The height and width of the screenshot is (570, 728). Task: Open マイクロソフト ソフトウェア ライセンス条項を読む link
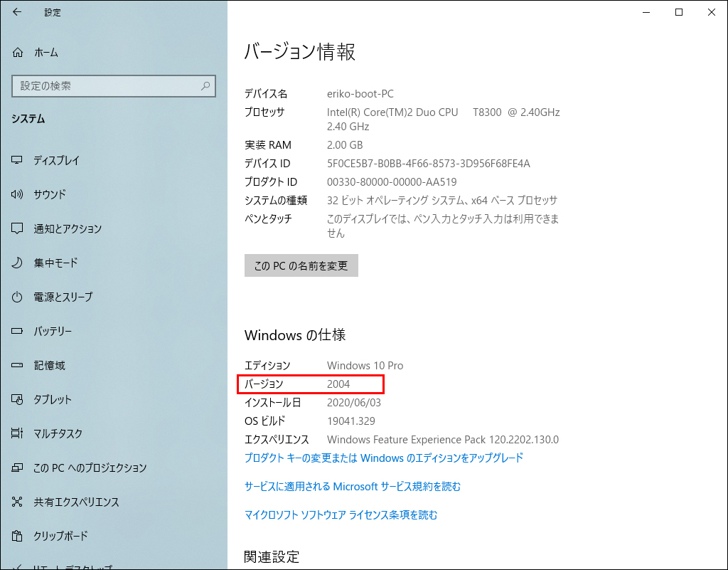[341, 514]
